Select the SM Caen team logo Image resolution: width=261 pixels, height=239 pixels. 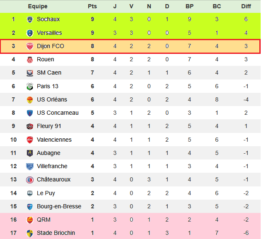[30, 73]
